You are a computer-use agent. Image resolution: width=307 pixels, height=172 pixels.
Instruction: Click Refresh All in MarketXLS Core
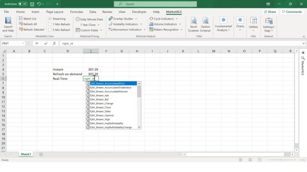(28, 24)
